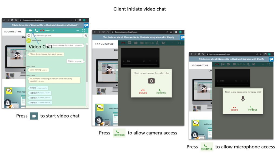Click the video seek bar above the camera dialog
Screen dimensions: 277x153
pos(140,65)
